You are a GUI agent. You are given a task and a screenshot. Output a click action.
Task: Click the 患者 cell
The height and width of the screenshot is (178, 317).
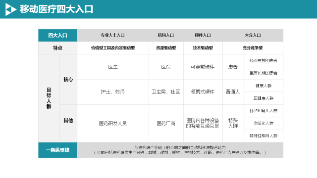[x=233, y=67]
